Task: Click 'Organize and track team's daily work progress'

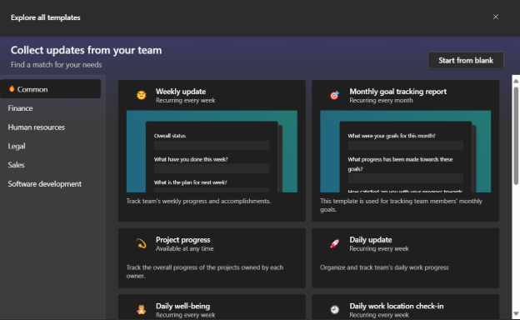Action: pos(384,267)
